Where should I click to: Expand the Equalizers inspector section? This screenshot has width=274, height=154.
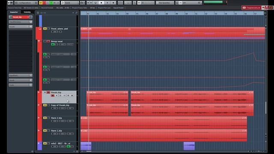coord(21,75)
